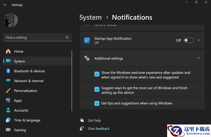Click the Startup App Notification app icon
Viewport: 211px width, 137px height.
pyautogui.click(x=87, y=40)
